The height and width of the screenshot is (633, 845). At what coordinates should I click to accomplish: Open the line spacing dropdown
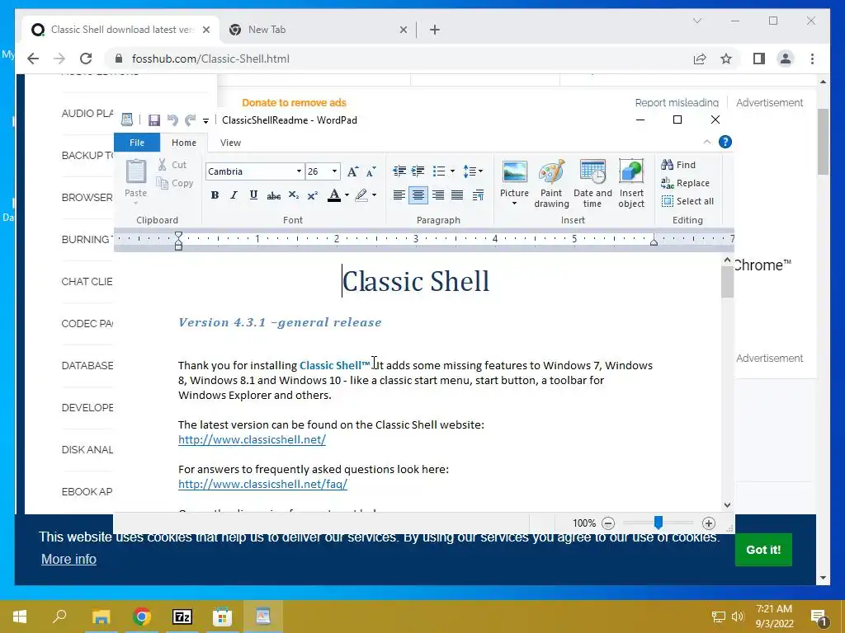coord(473,171)
